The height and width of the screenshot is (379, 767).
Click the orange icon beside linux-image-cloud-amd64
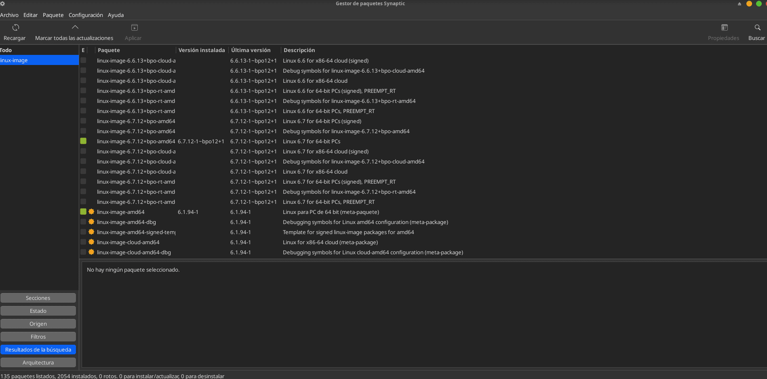tap(91, 242)
